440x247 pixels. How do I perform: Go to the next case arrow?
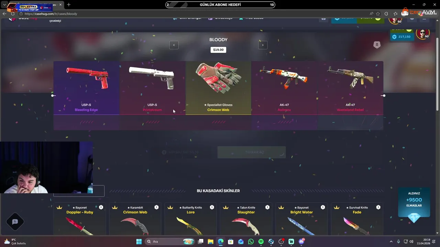pos(263,45)
